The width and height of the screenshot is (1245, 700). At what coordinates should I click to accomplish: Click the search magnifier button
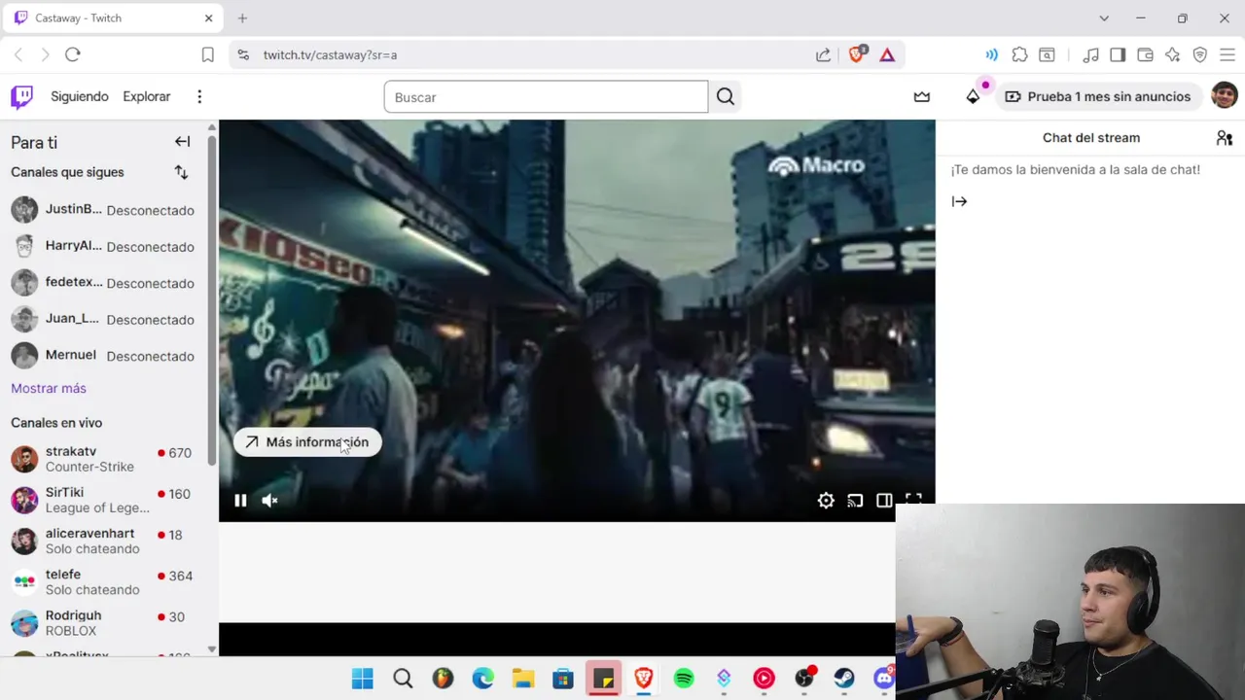point(726,96)
